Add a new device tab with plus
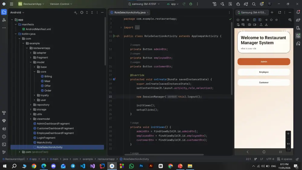 (272, 12)
